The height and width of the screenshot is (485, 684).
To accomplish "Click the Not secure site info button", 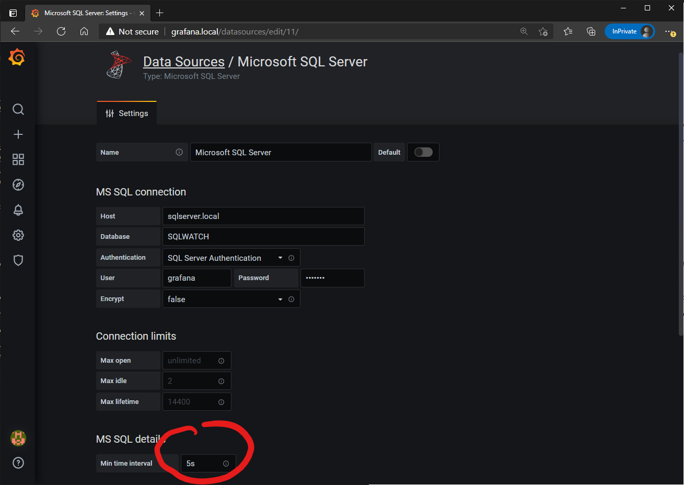I will coord(132,31).
